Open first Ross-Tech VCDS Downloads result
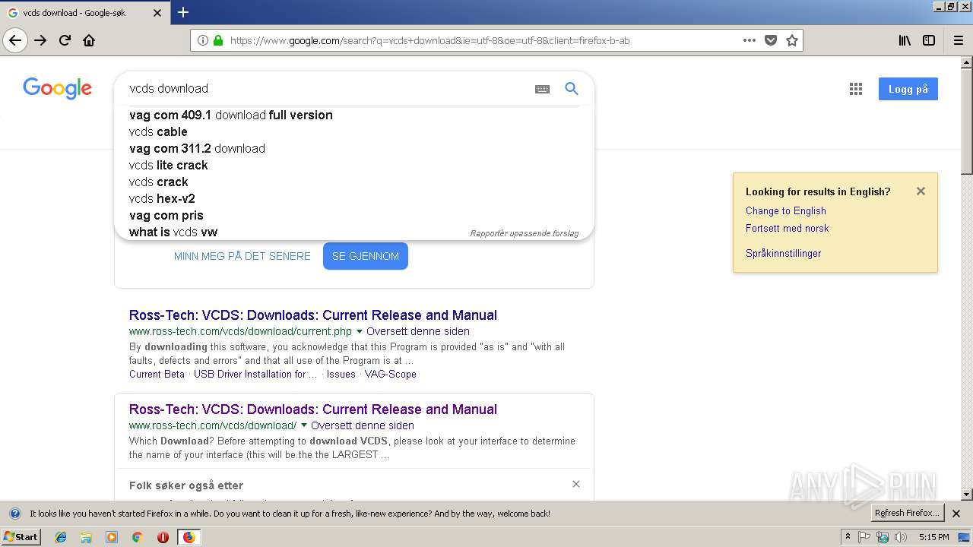Image resolution: width=973 pixels, height=547 pixels. (x=313, y=315)
